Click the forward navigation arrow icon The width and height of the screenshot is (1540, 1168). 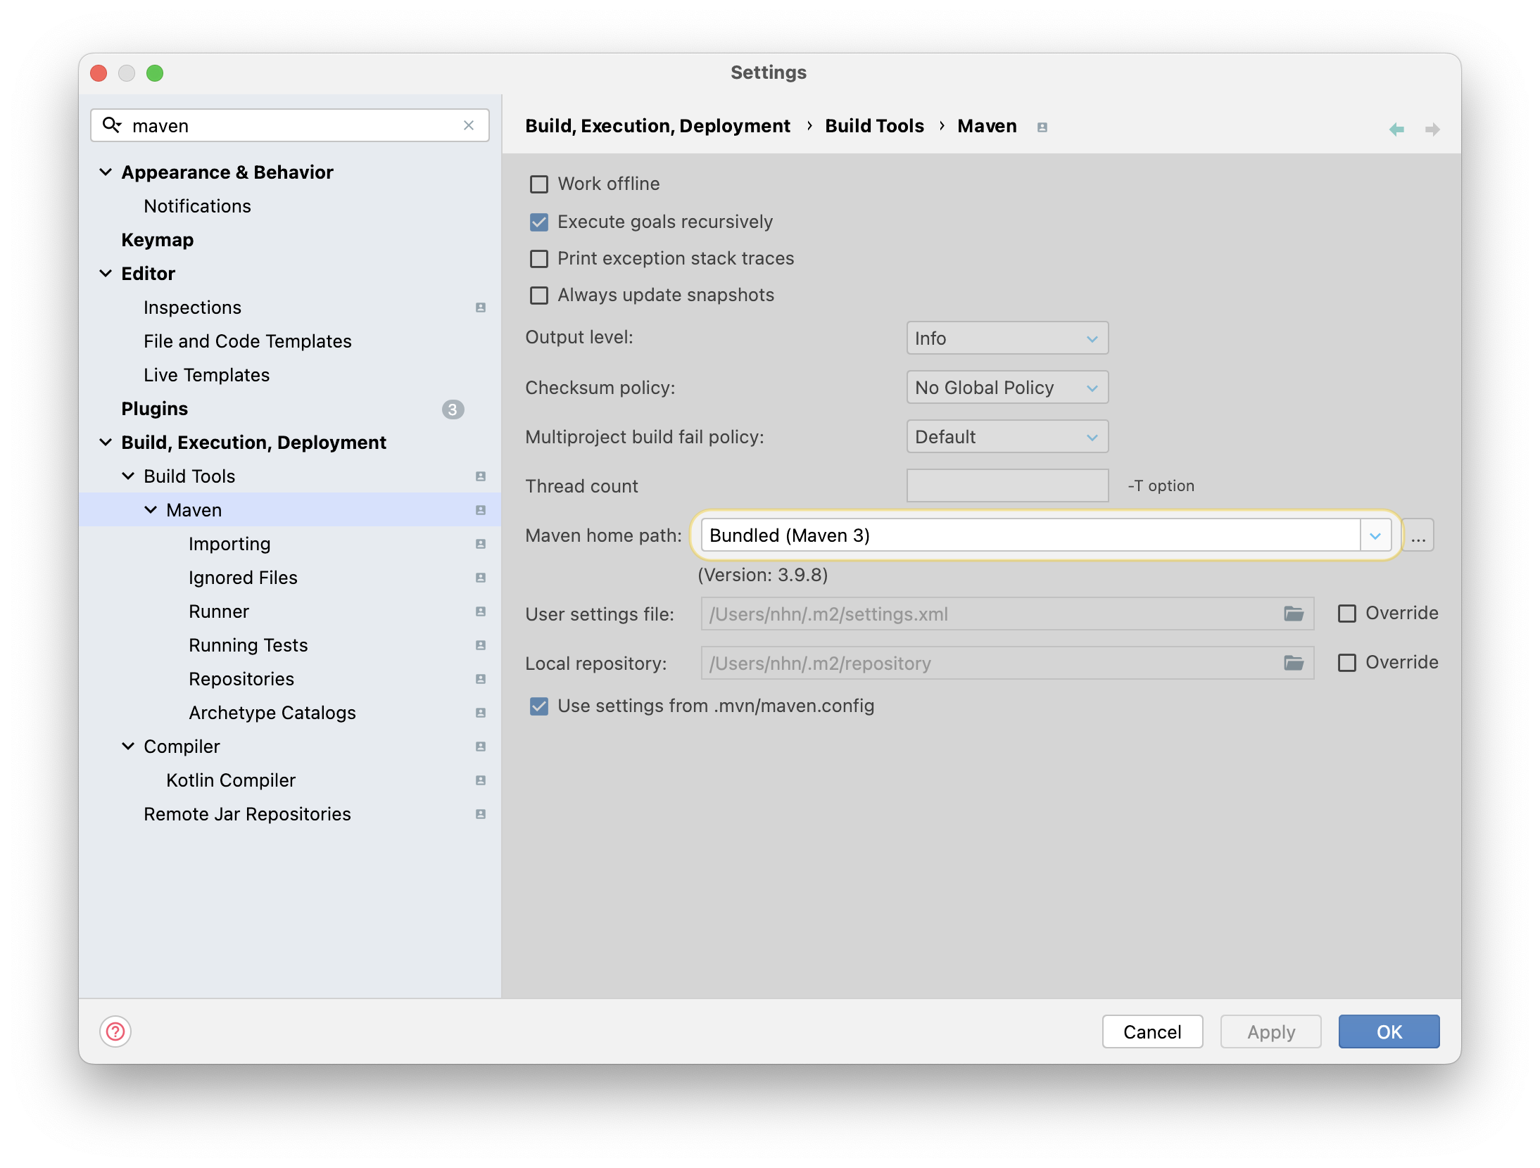point(1432,129)
